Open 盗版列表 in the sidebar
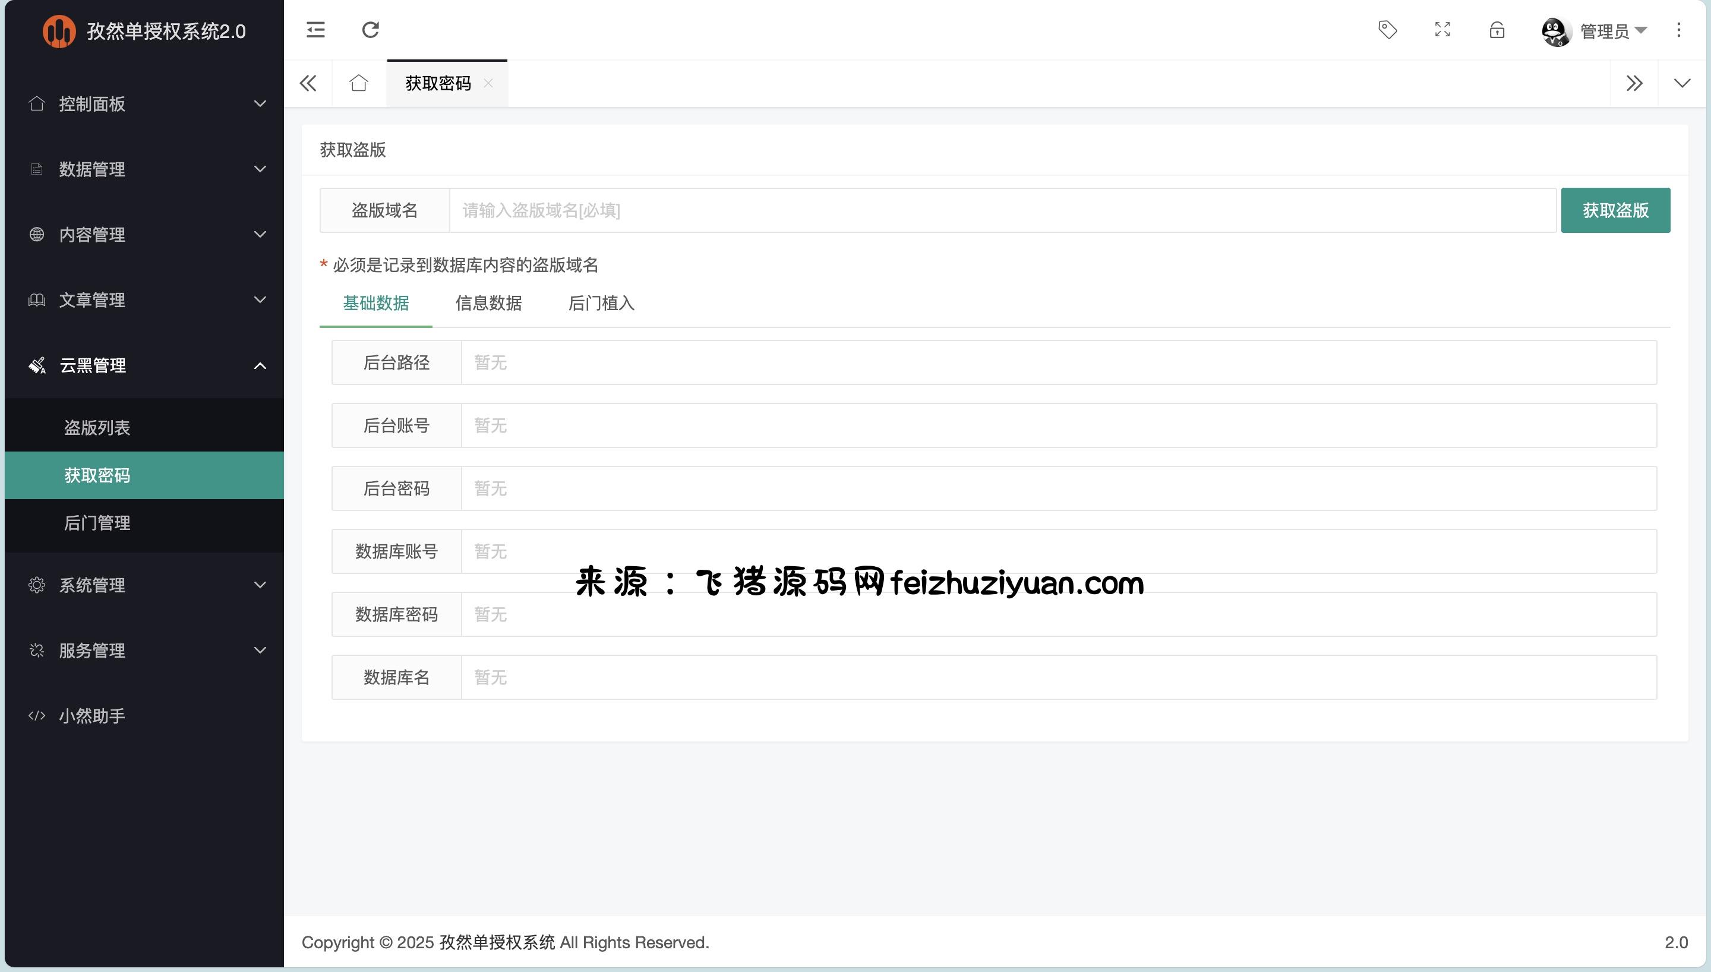 (97, 428)
